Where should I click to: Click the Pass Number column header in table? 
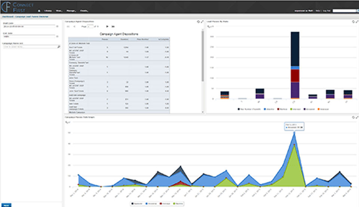pyautogui.click(x=142, y=39)
